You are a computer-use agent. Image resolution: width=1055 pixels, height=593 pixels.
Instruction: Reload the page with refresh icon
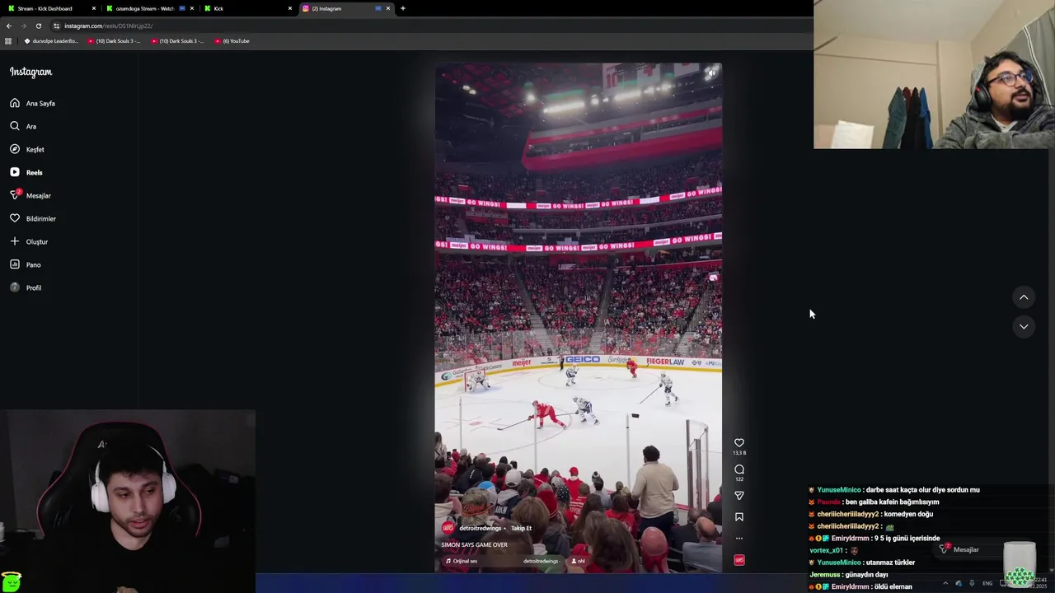tap(38, 26)
